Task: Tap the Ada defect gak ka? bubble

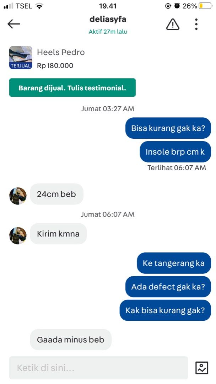Action: click(168, 287)
